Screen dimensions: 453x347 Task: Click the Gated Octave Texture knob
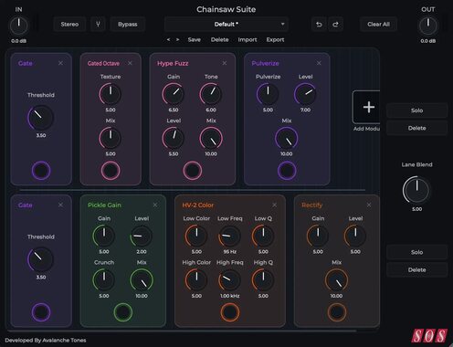coord(111,94)
